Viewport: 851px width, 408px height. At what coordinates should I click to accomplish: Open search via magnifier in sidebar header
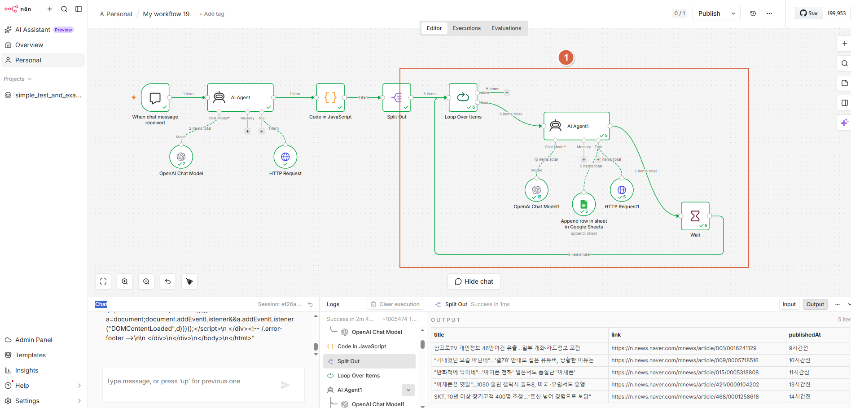64,9
